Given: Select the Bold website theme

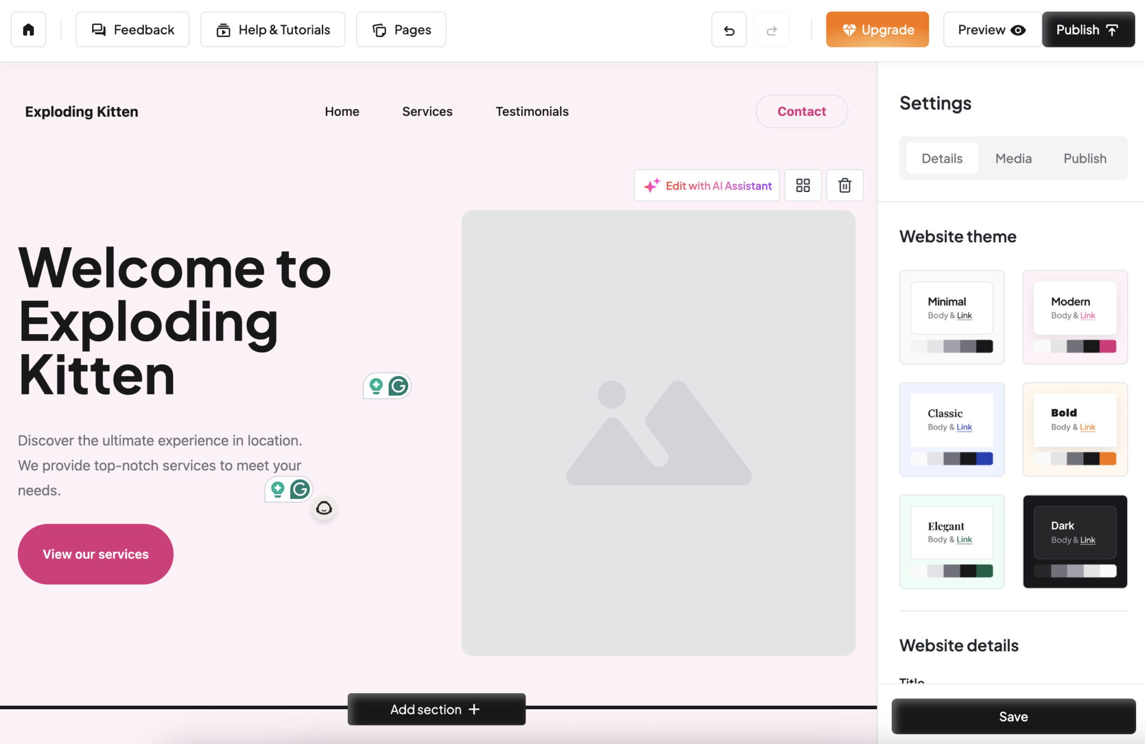Looking at the screenshot, I should [1074, 429].
